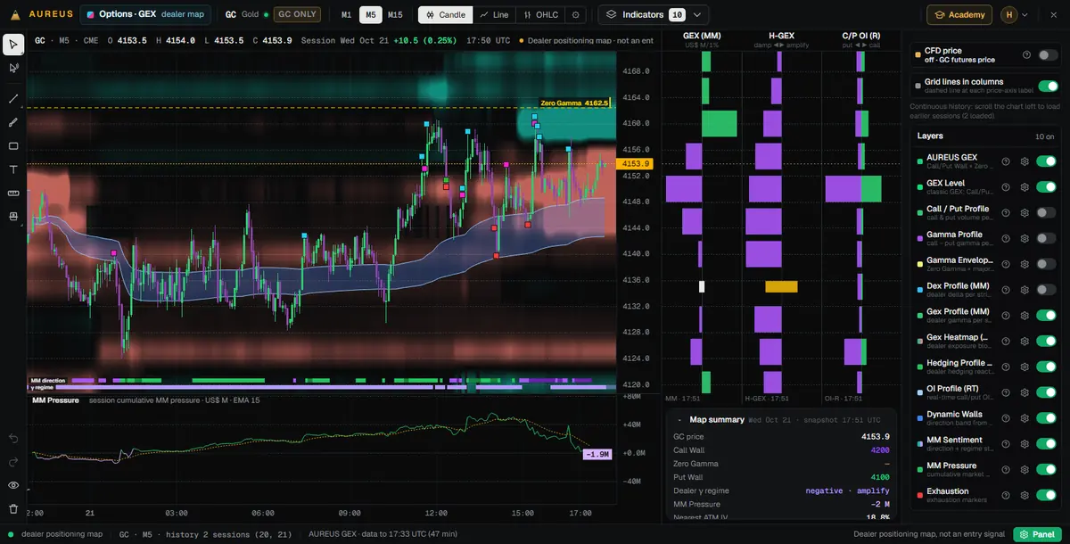Click the undo arrow icon
The image size is (1070, 544).
tap(13, 439)
